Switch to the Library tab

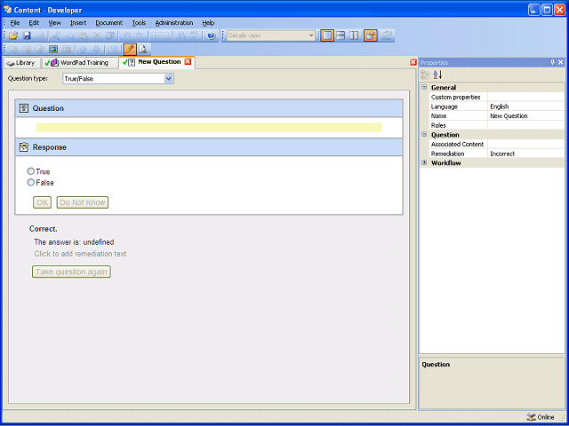click(x=21, y=63)
